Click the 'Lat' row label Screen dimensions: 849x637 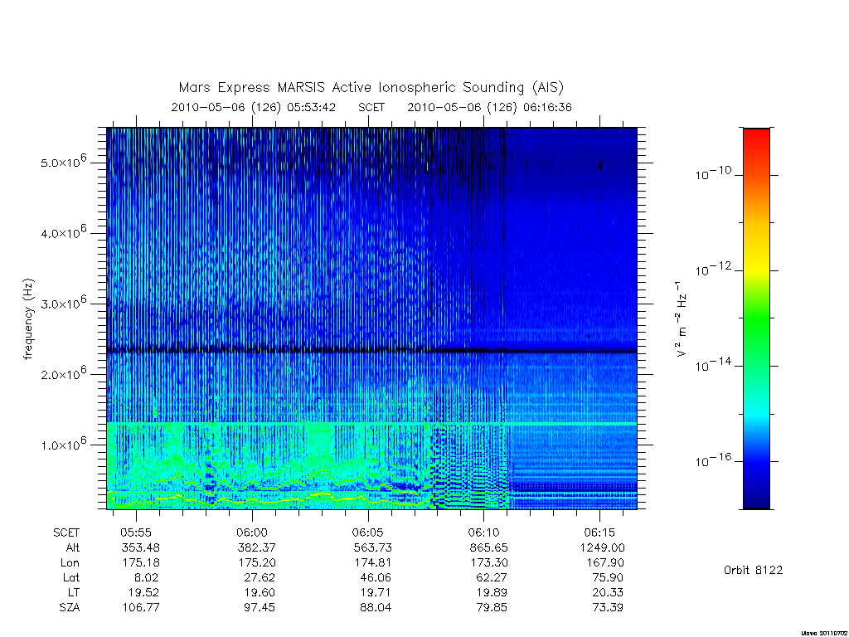pyautogui.click(x=71, y=577)
